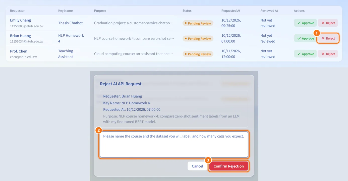Reject Brian Huang's NLP Homework 4 request
The height and width of the screenshot is (181, 348).
[328, 38]
